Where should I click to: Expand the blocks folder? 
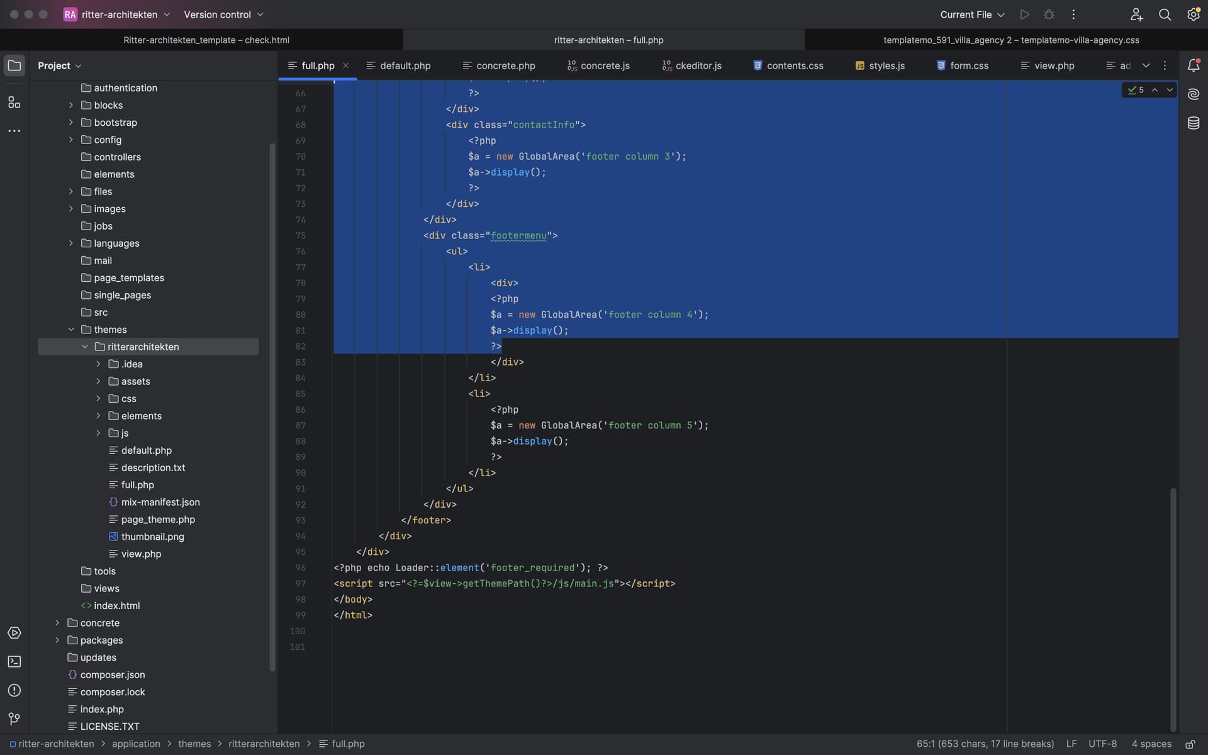[x=71, y=105]
